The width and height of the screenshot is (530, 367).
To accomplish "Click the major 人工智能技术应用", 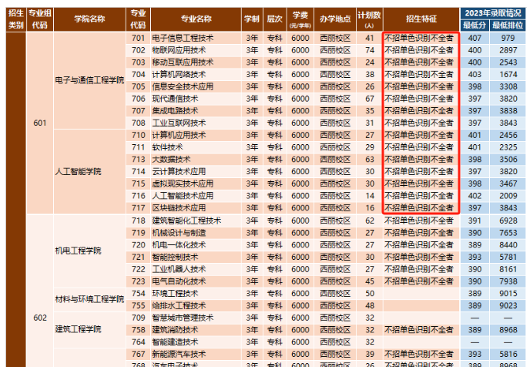I will [196, 196].
